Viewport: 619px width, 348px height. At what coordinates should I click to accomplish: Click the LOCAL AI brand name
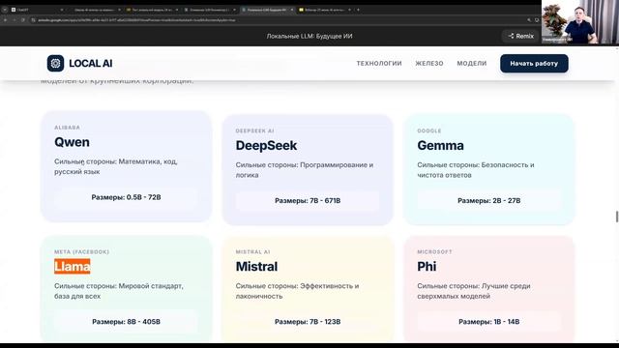tap(91, 63)
